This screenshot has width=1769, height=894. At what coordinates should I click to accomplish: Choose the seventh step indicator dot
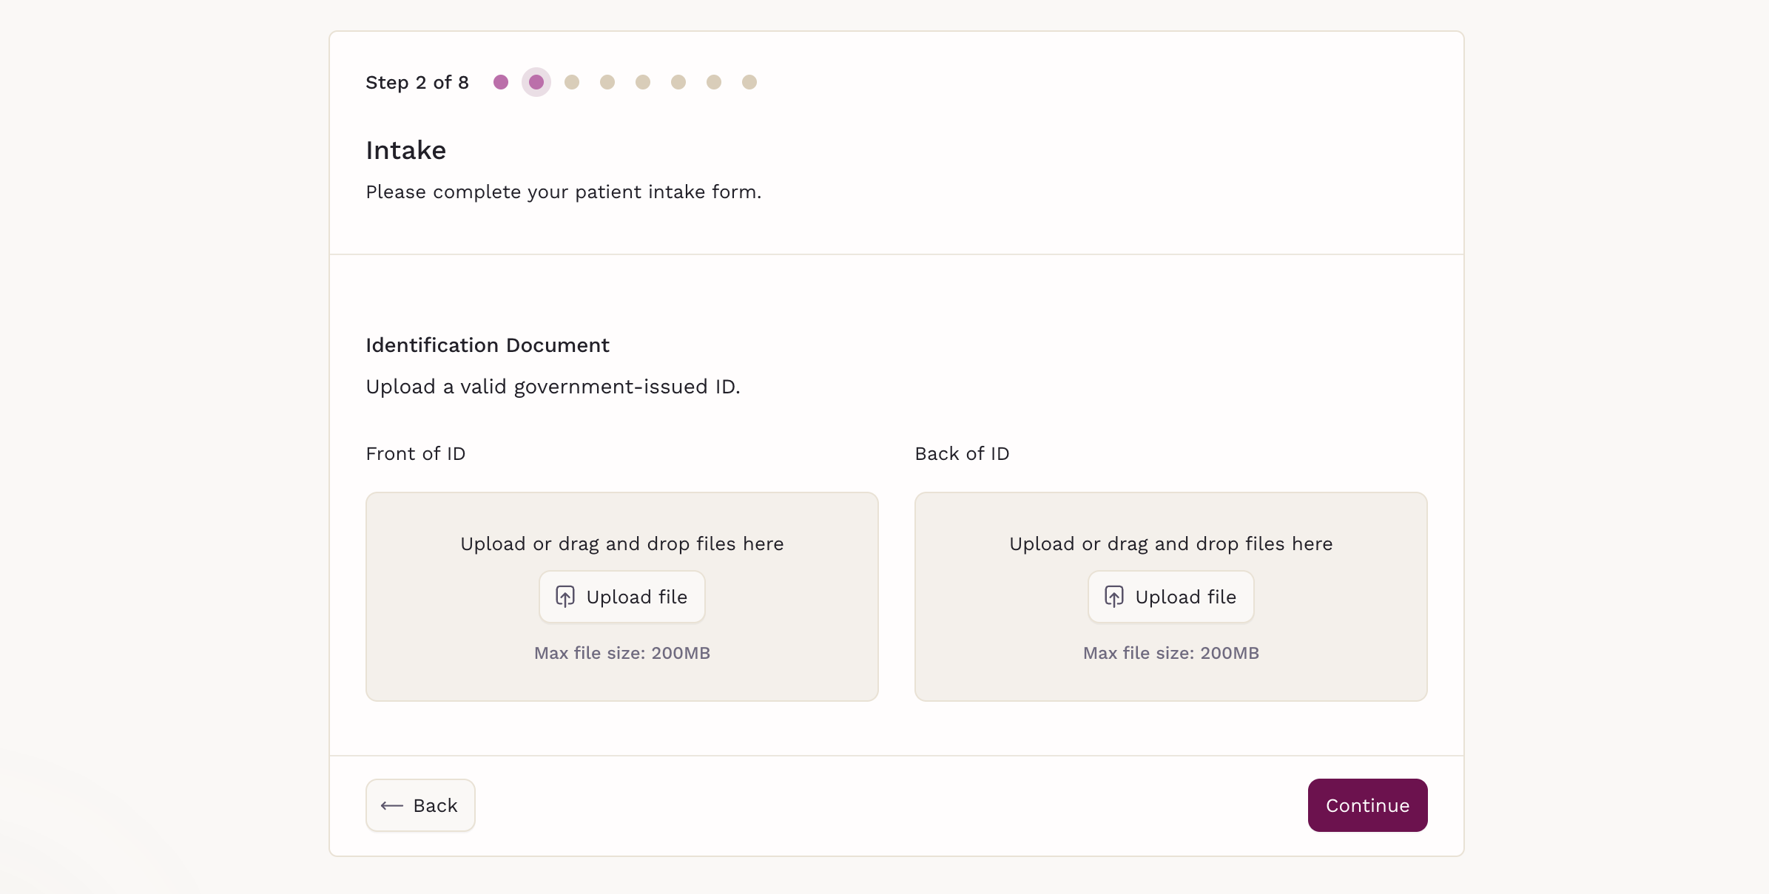714,82
